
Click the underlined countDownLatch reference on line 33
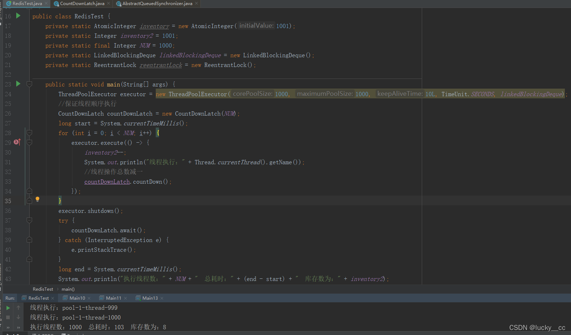coord(107,182)
